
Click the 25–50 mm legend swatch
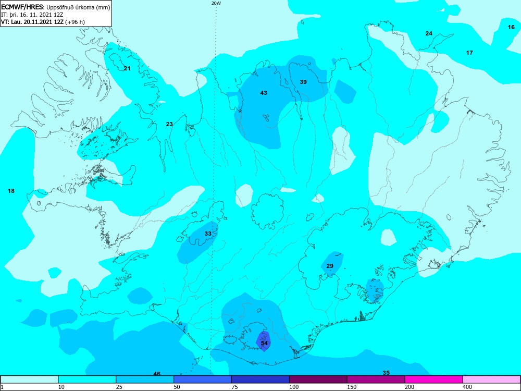click(x=145, y=380)
